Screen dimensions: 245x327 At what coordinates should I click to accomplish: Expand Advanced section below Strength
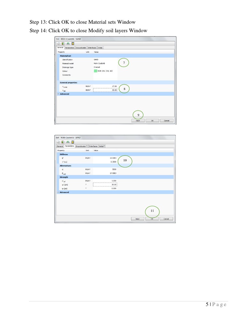pos(58,192)
